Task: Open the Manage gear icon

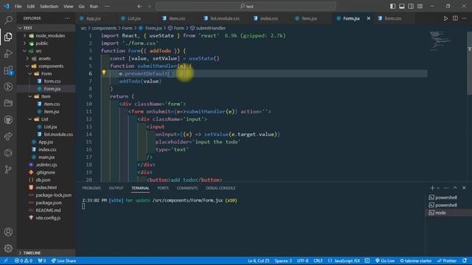Action: click(8, 248)
